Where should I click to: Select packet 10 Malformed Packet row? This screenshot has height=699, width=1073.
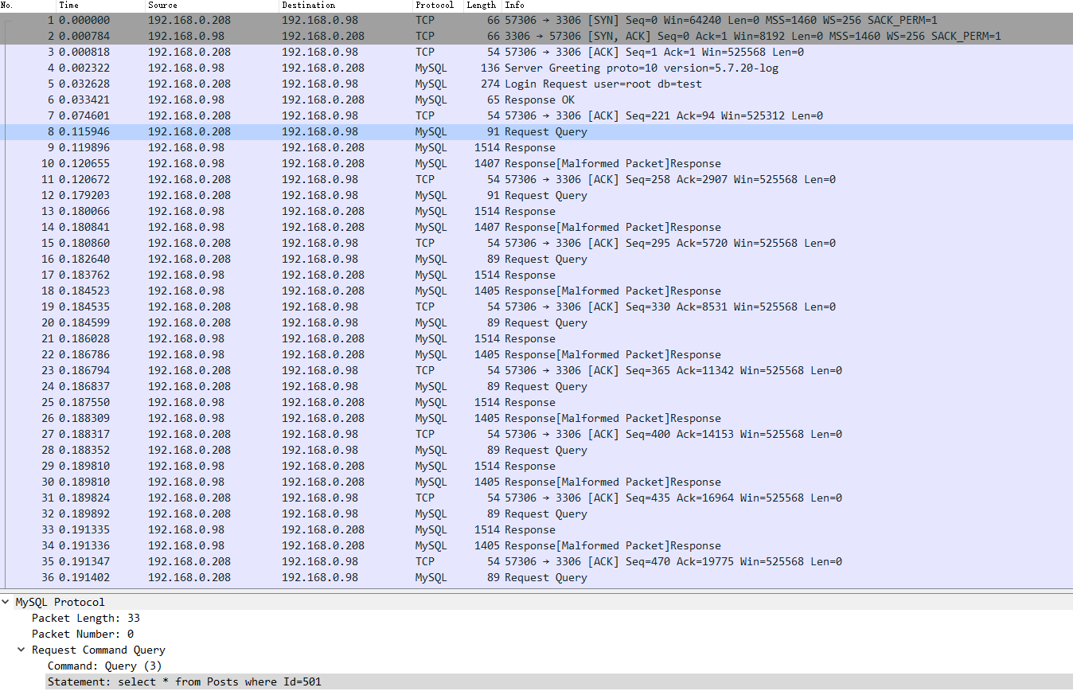(536, 163)
